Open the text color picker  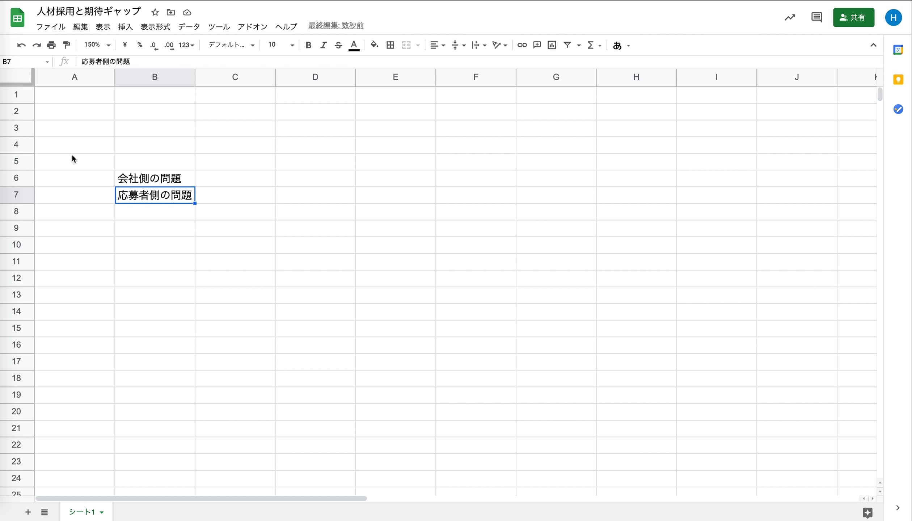tap(354, 45)
